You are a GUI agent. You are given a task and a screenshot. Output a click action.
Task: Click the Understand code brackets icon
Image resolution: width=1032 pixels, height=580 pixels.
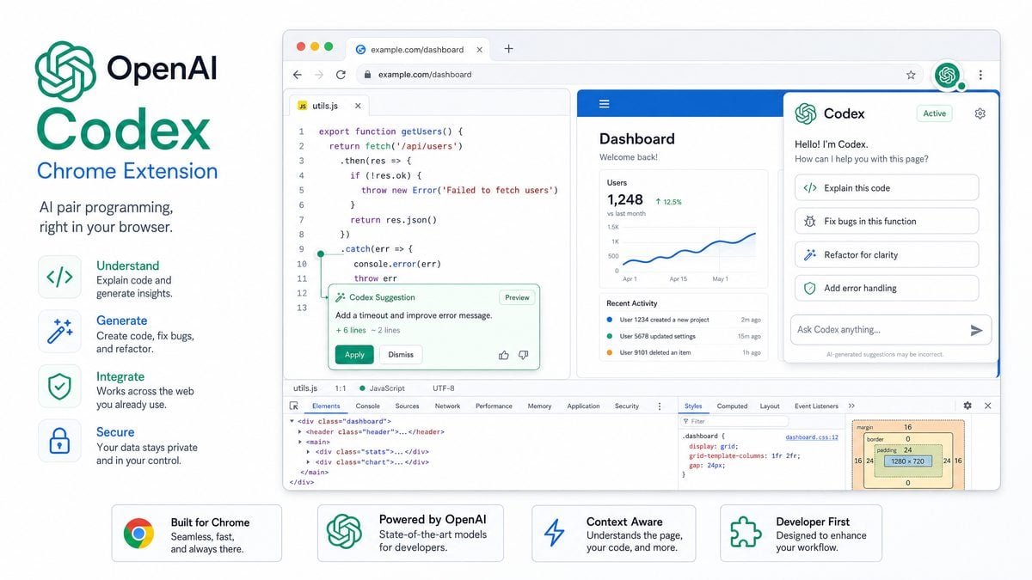click(59, 277)
